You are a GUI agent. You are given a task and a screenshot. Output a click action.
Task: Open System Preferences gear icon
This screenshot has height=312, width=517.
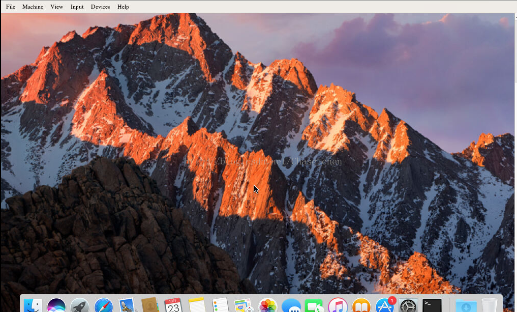(x=408, y=305)
